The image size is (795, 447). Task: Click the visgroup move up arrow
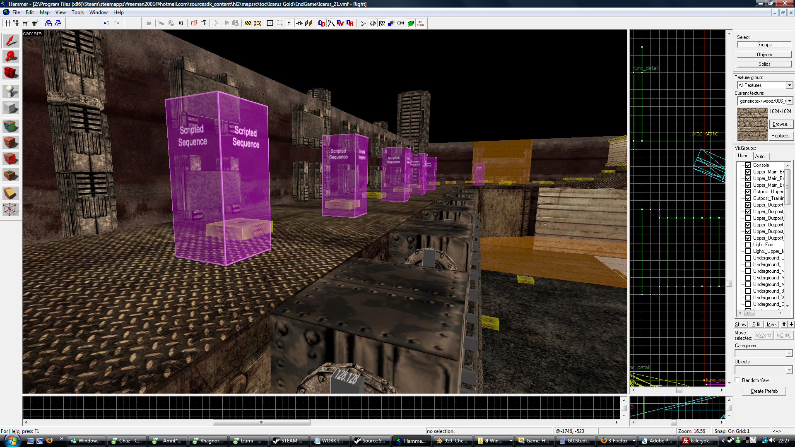click(x=784, y=324)
